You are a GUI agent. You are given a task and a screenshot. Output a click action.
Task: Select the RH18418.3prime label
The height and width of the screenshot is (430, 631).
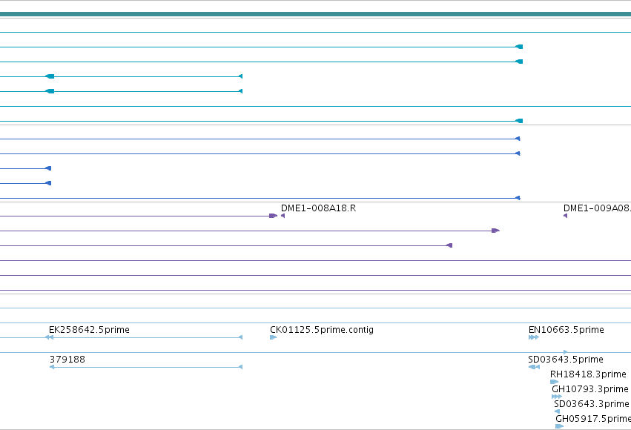[x=588, y=374]
